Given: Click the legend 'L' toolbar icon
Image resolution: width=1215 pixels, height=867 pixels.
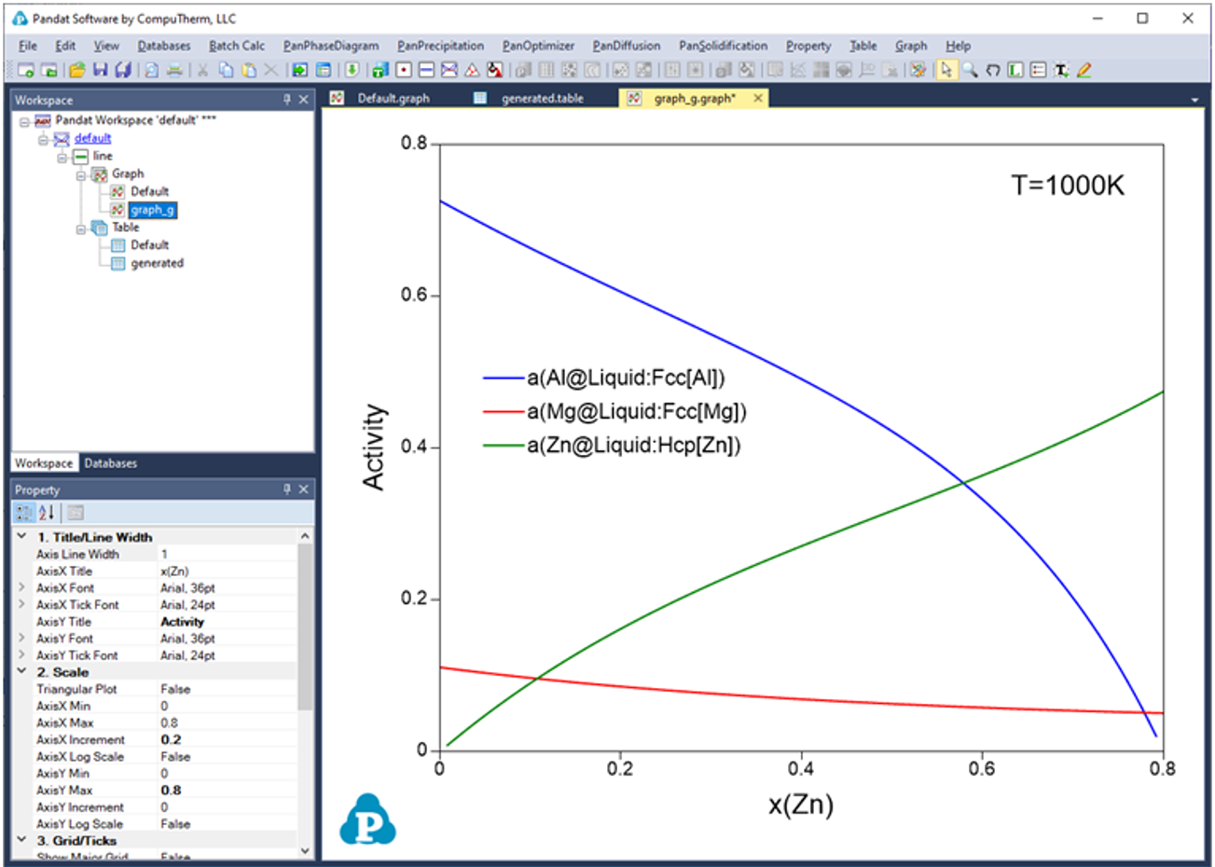Looking at the screenshot, I should click(x=1015, y=70).
